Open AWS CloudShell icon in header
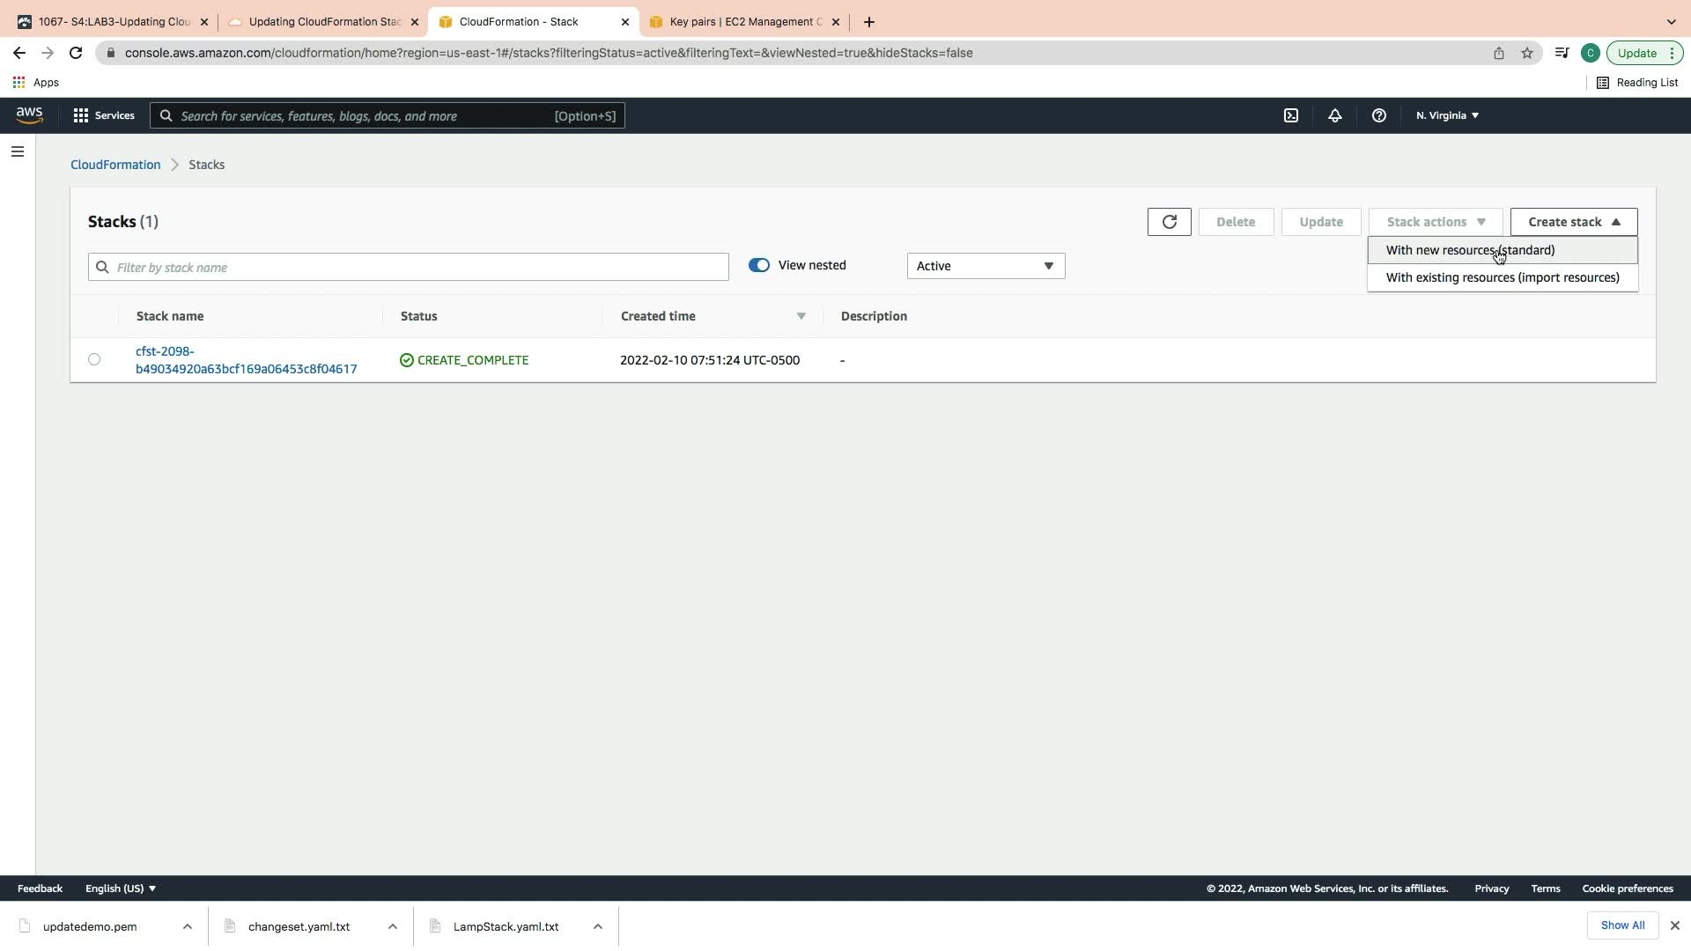Image resolution: width=1691 pixels, height=951 pixels. 1290,115
